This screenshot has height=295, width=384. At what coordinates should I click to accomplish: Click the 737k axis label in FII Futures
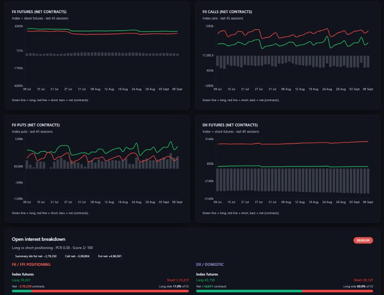[x=19, y=51]
